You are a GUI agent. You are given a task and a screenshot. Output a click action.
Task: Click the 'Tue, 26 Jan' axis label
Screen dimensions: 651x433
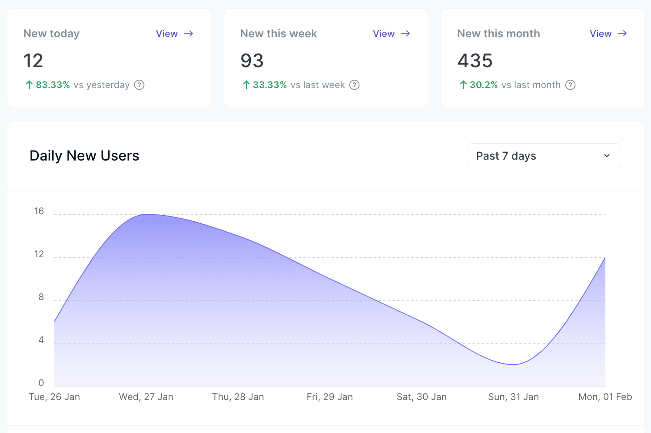[54, 397]
